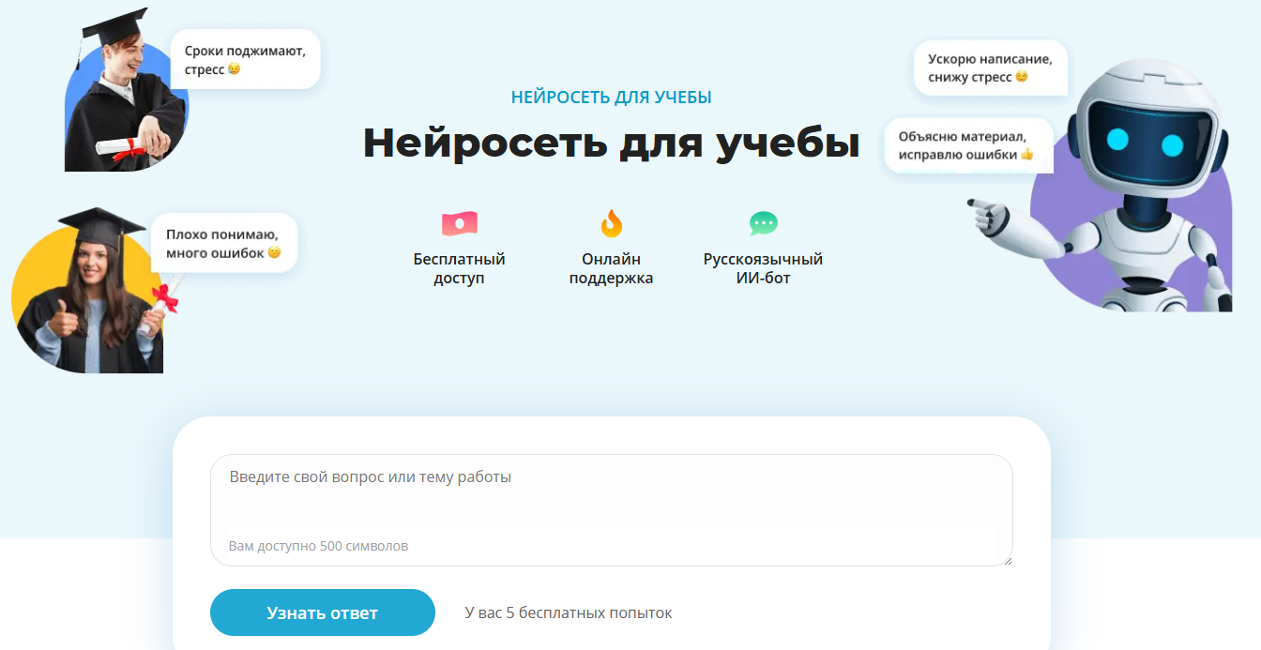Select the Русскоязычный ИИ-бот feature label
The width and height of the screenshot is (1261, 650).
[762, 269]
